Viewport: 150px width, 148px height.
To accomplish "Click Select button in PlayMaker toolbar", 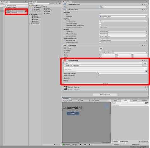I will (x=97, y=101).
